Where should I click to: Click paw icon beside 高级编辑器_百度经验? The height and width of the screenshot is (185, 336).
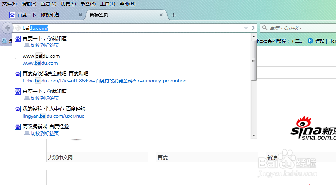[18, 127]
